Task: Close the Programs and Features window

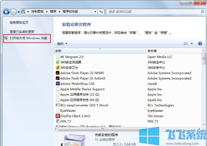Action: coord(200,3)
